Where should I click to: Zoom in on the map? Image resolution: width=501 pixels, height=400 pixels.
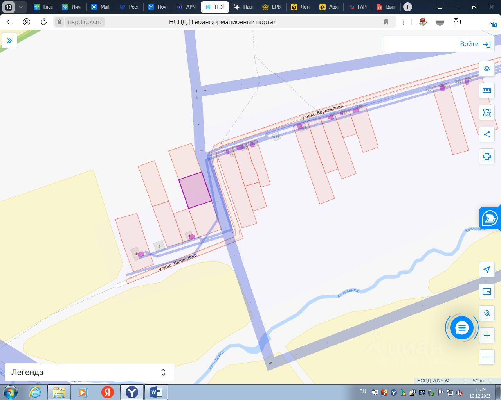487,335
